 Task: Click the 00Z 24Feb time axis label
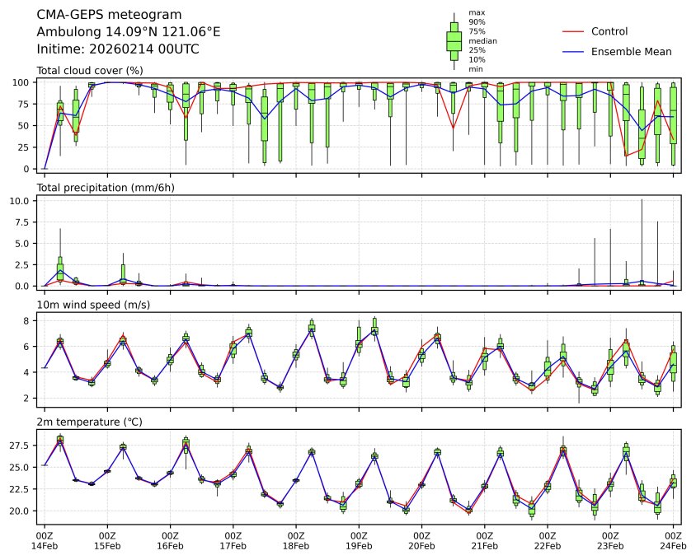coord(673,540)
